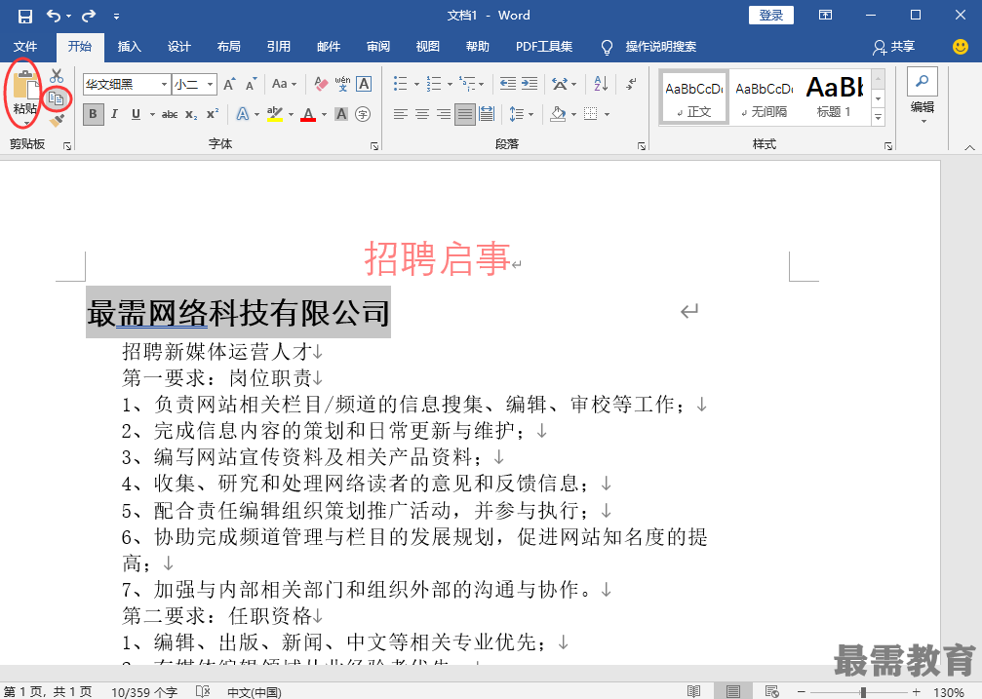Select the 正文 style
The width and height of the screenshot is (982, 699).
tap(694, 97)
